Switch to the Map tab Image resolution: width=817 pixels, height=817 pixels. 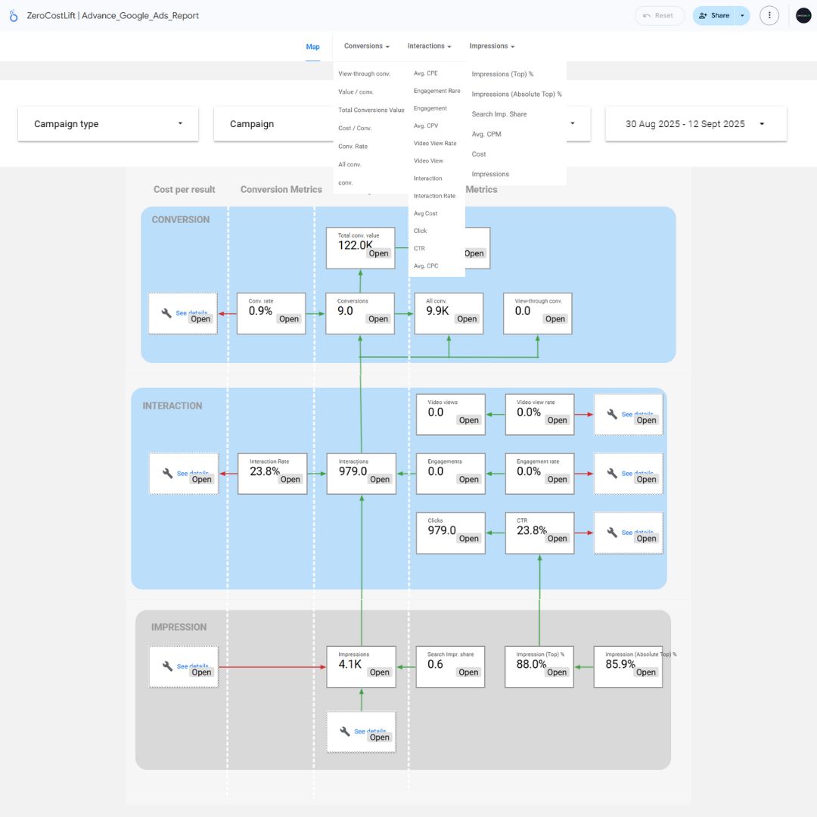coord(312,47)
